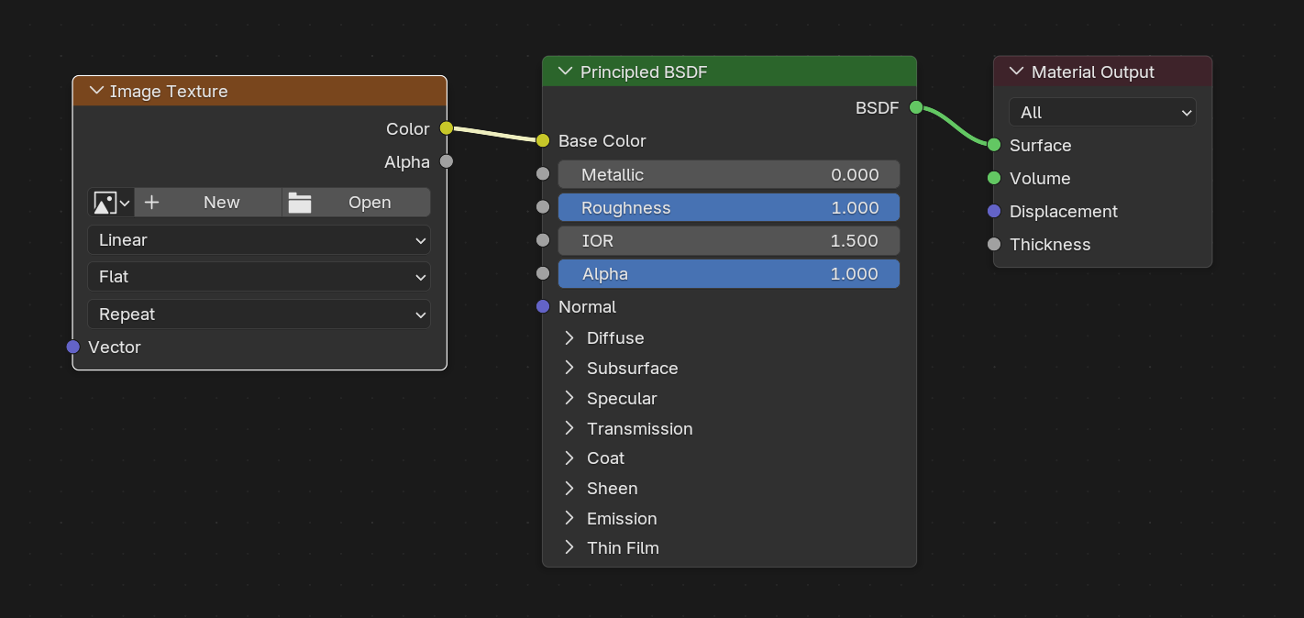The width and height of the screenshot is (1304, 618).
Task: Click the Displacement input socket
Action: tap(994, 211)
